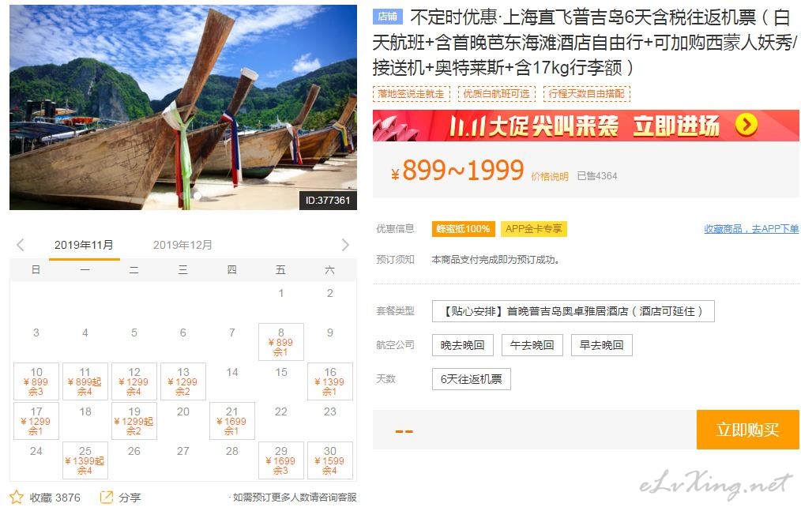Select the 早去晚回 flight option
Viewport: 801px width, 511px height.
pyautogui.click(x=602, y=345)
